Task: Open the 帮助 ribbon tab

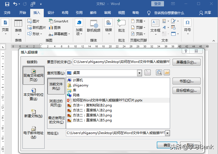Action: (136, 13)
